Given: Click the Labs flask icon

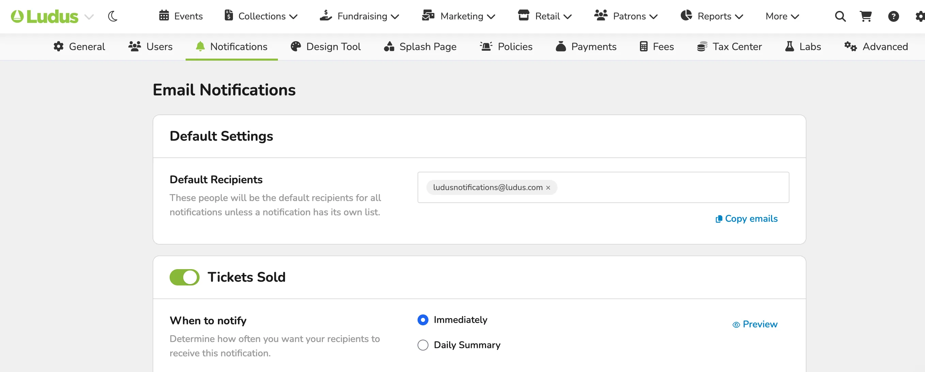Looking at the screenshot, I should coord(790,46).
